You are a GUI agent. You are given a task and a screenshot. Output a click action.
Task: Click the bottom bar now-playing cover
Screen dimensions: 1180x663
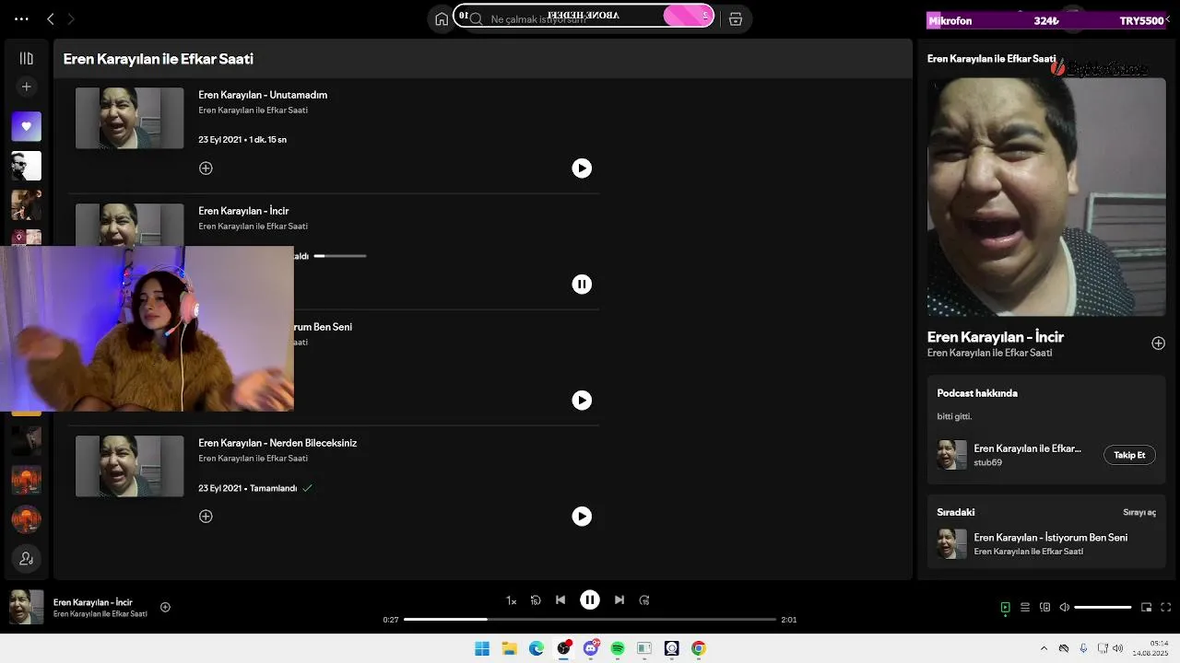click(x=26, y=607)
